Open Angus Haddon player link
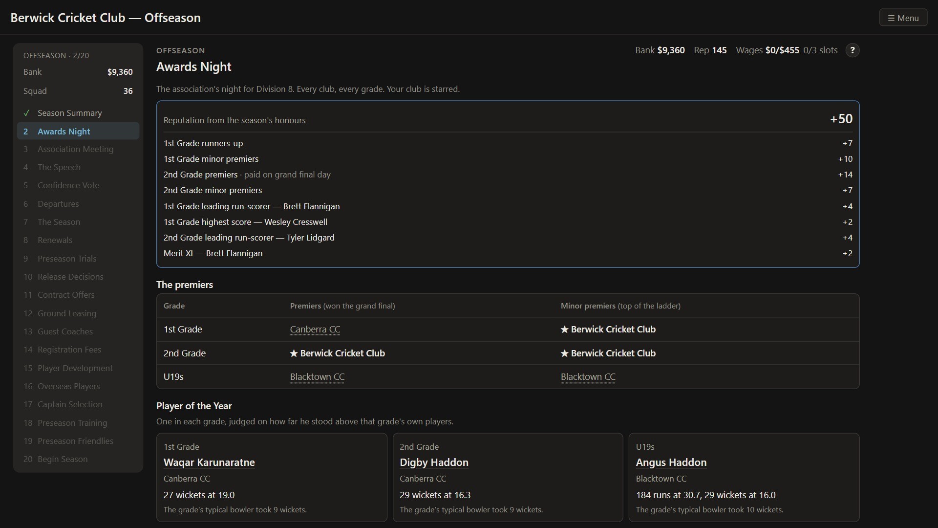This screenshot has width=938, height=528. point(671,462)
